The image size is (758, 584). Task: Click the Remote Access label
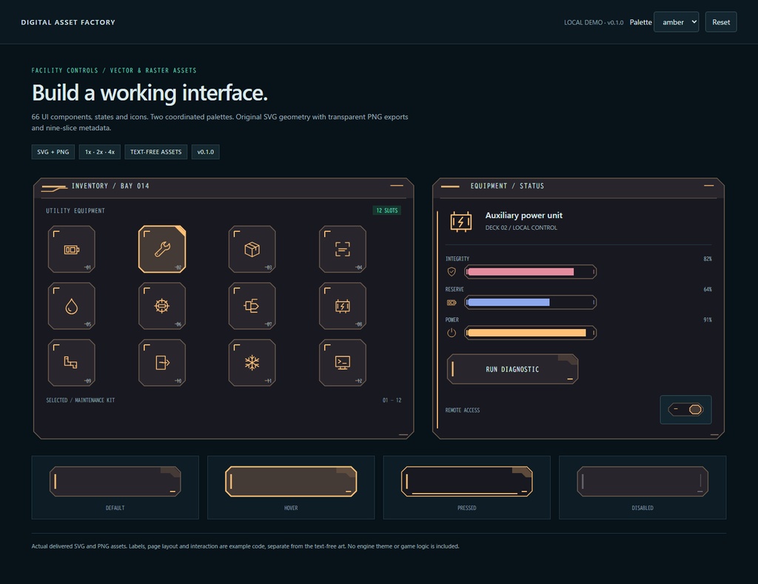click(x=463, y=410)
